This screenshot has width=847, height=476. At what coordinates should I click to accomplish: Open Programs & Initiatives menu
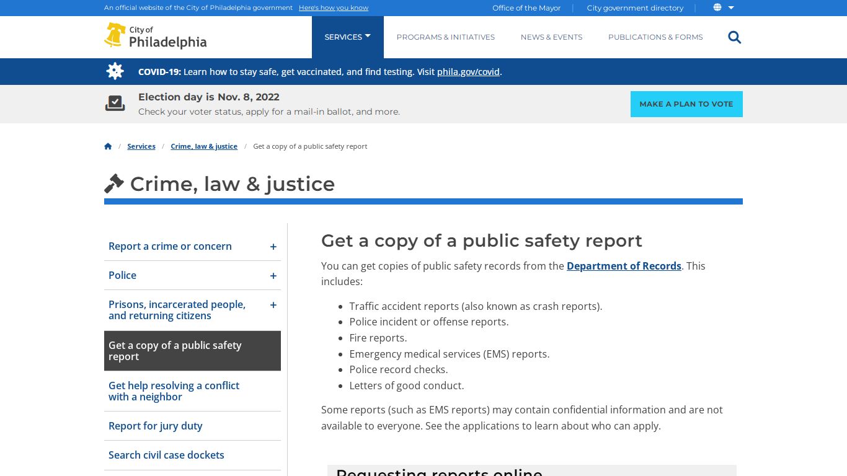pyautogui.click(x=446, y=37)
